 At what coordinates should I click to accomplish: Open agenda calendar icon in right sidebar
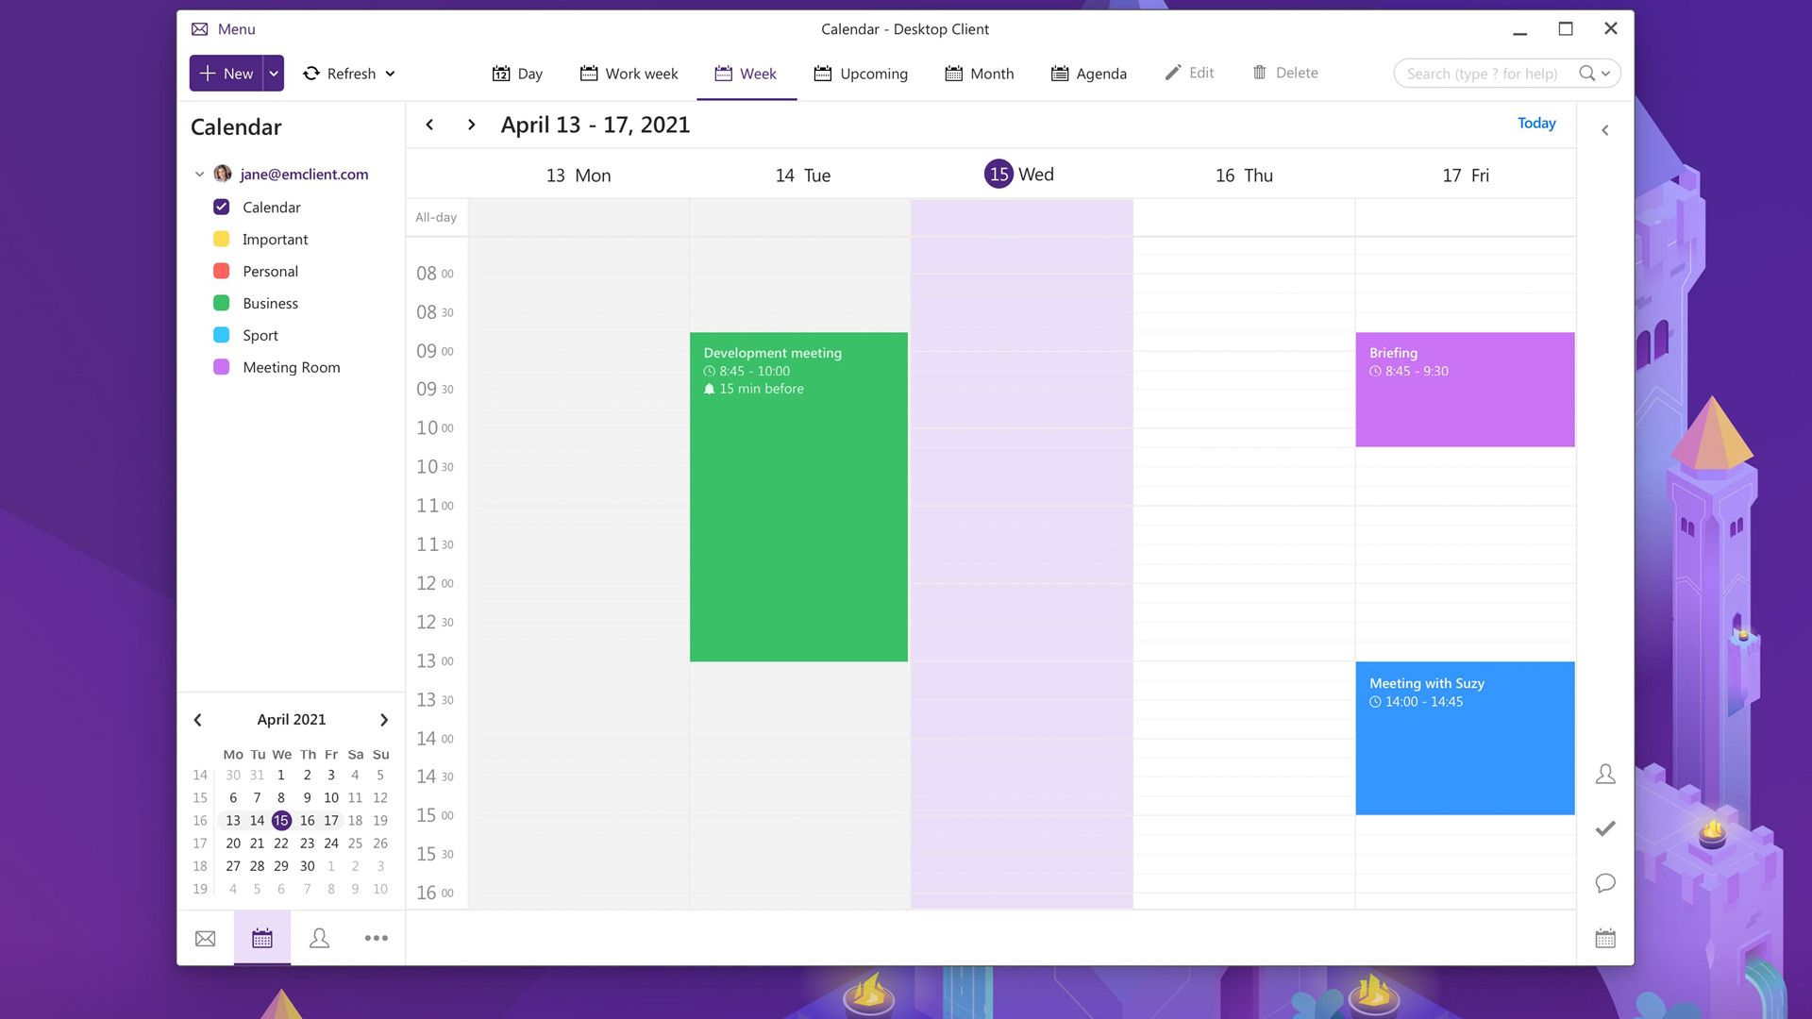pos(1604,938)
